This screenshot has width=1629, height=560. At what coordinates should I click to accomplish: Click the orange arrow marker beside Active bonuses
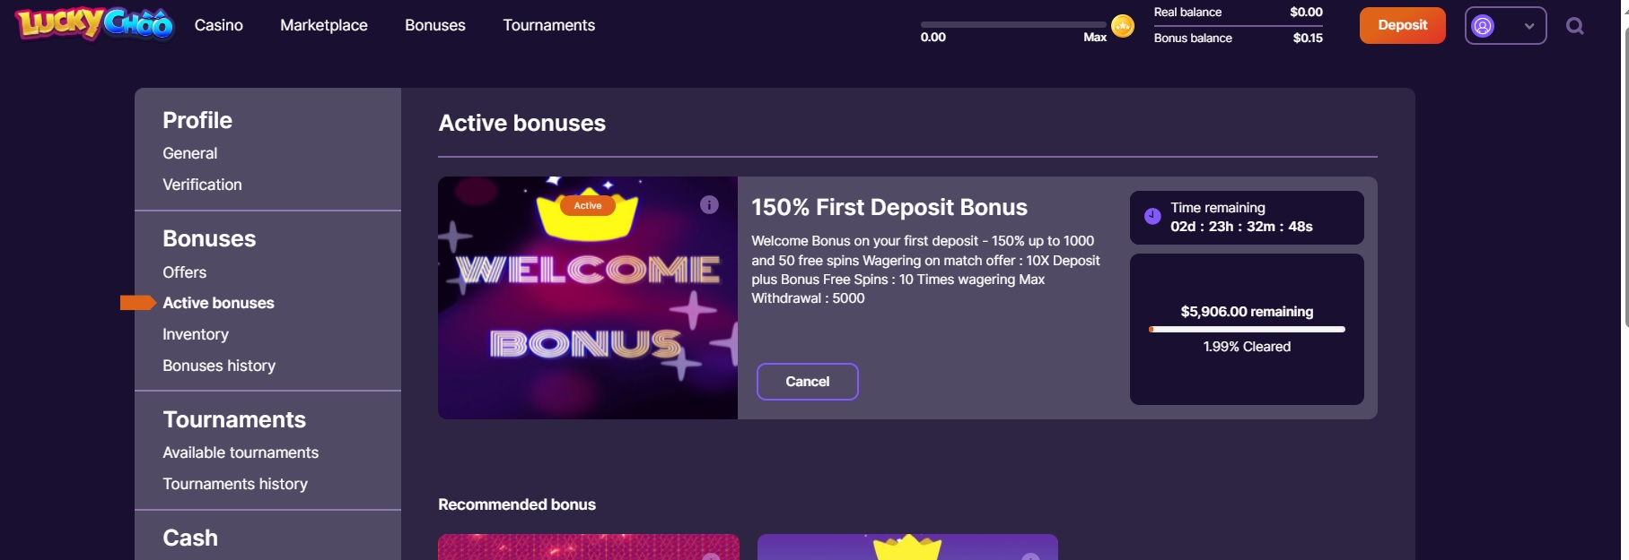tap(137, 303)
